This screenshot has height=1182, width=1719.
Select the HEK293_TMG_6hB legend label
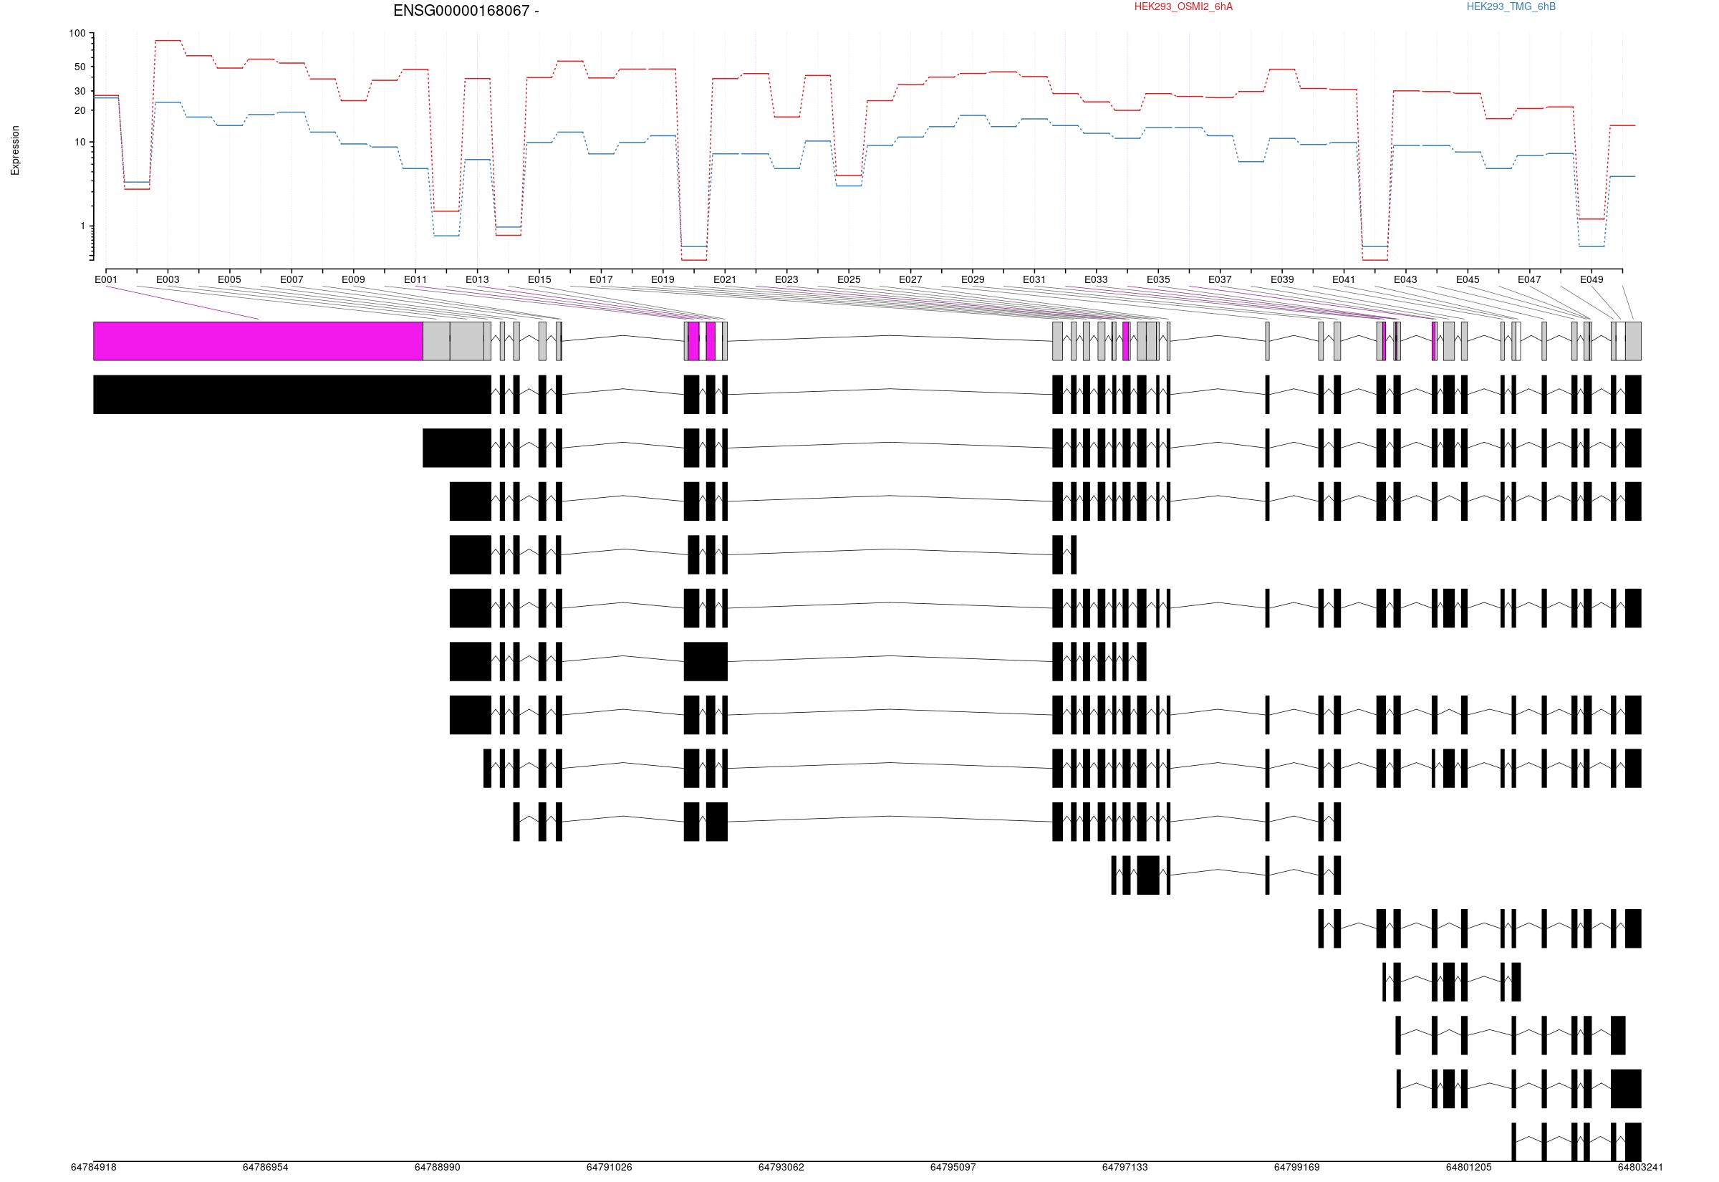tap(1511, 6)
